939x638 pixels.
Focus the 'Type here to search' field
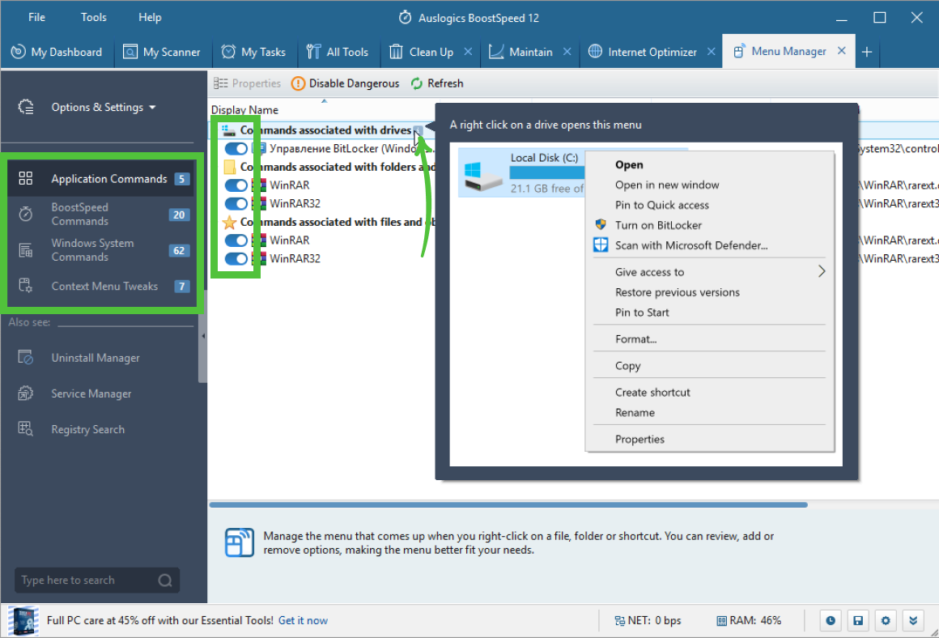coord(97,580)
